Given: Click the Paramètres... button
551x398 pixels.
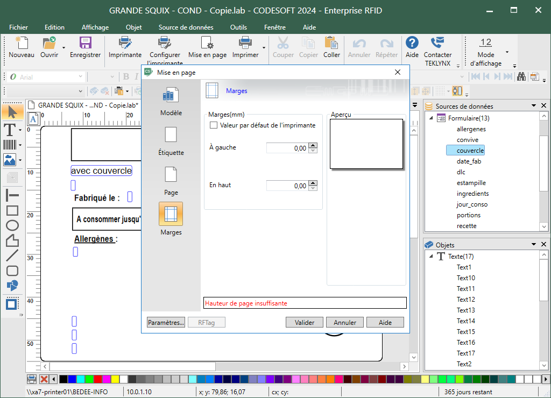Looking at the screenshot, I should click(166, 323).
